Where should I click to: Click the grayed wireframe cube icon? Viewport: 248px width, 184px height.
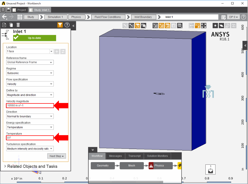pos(234,25)
